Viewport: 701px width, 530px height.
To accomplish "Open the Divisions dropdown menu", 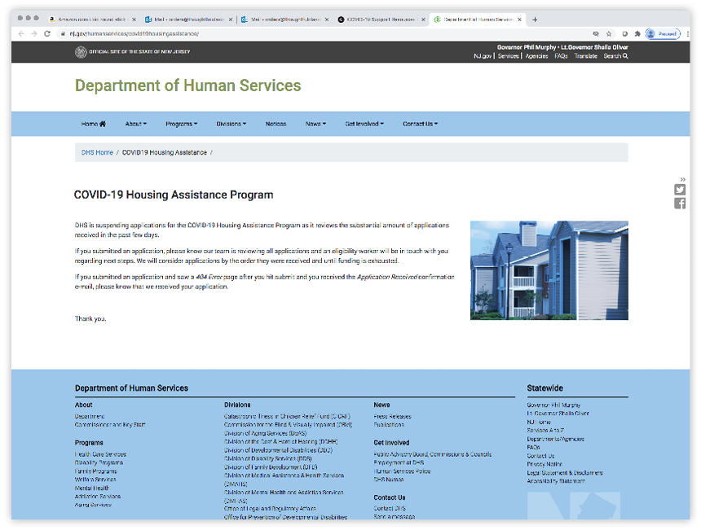I will 231,124.
